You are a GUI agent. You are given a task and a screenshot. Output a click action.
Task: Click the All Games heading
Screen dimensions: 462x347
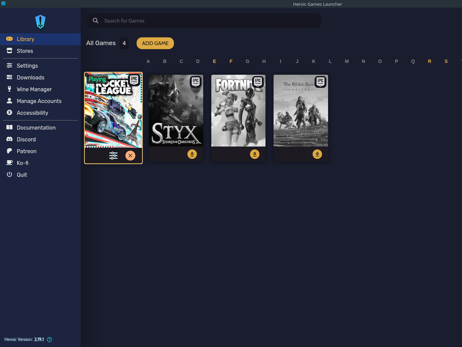(101, 43)
